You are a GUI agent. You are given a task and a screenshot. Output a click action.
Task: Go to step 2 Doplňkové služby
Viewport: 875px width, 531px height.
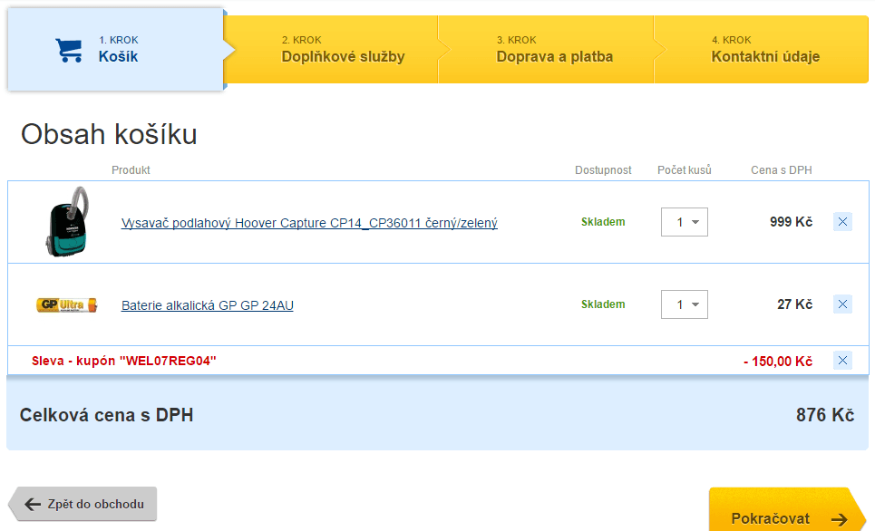pos(332,50)
